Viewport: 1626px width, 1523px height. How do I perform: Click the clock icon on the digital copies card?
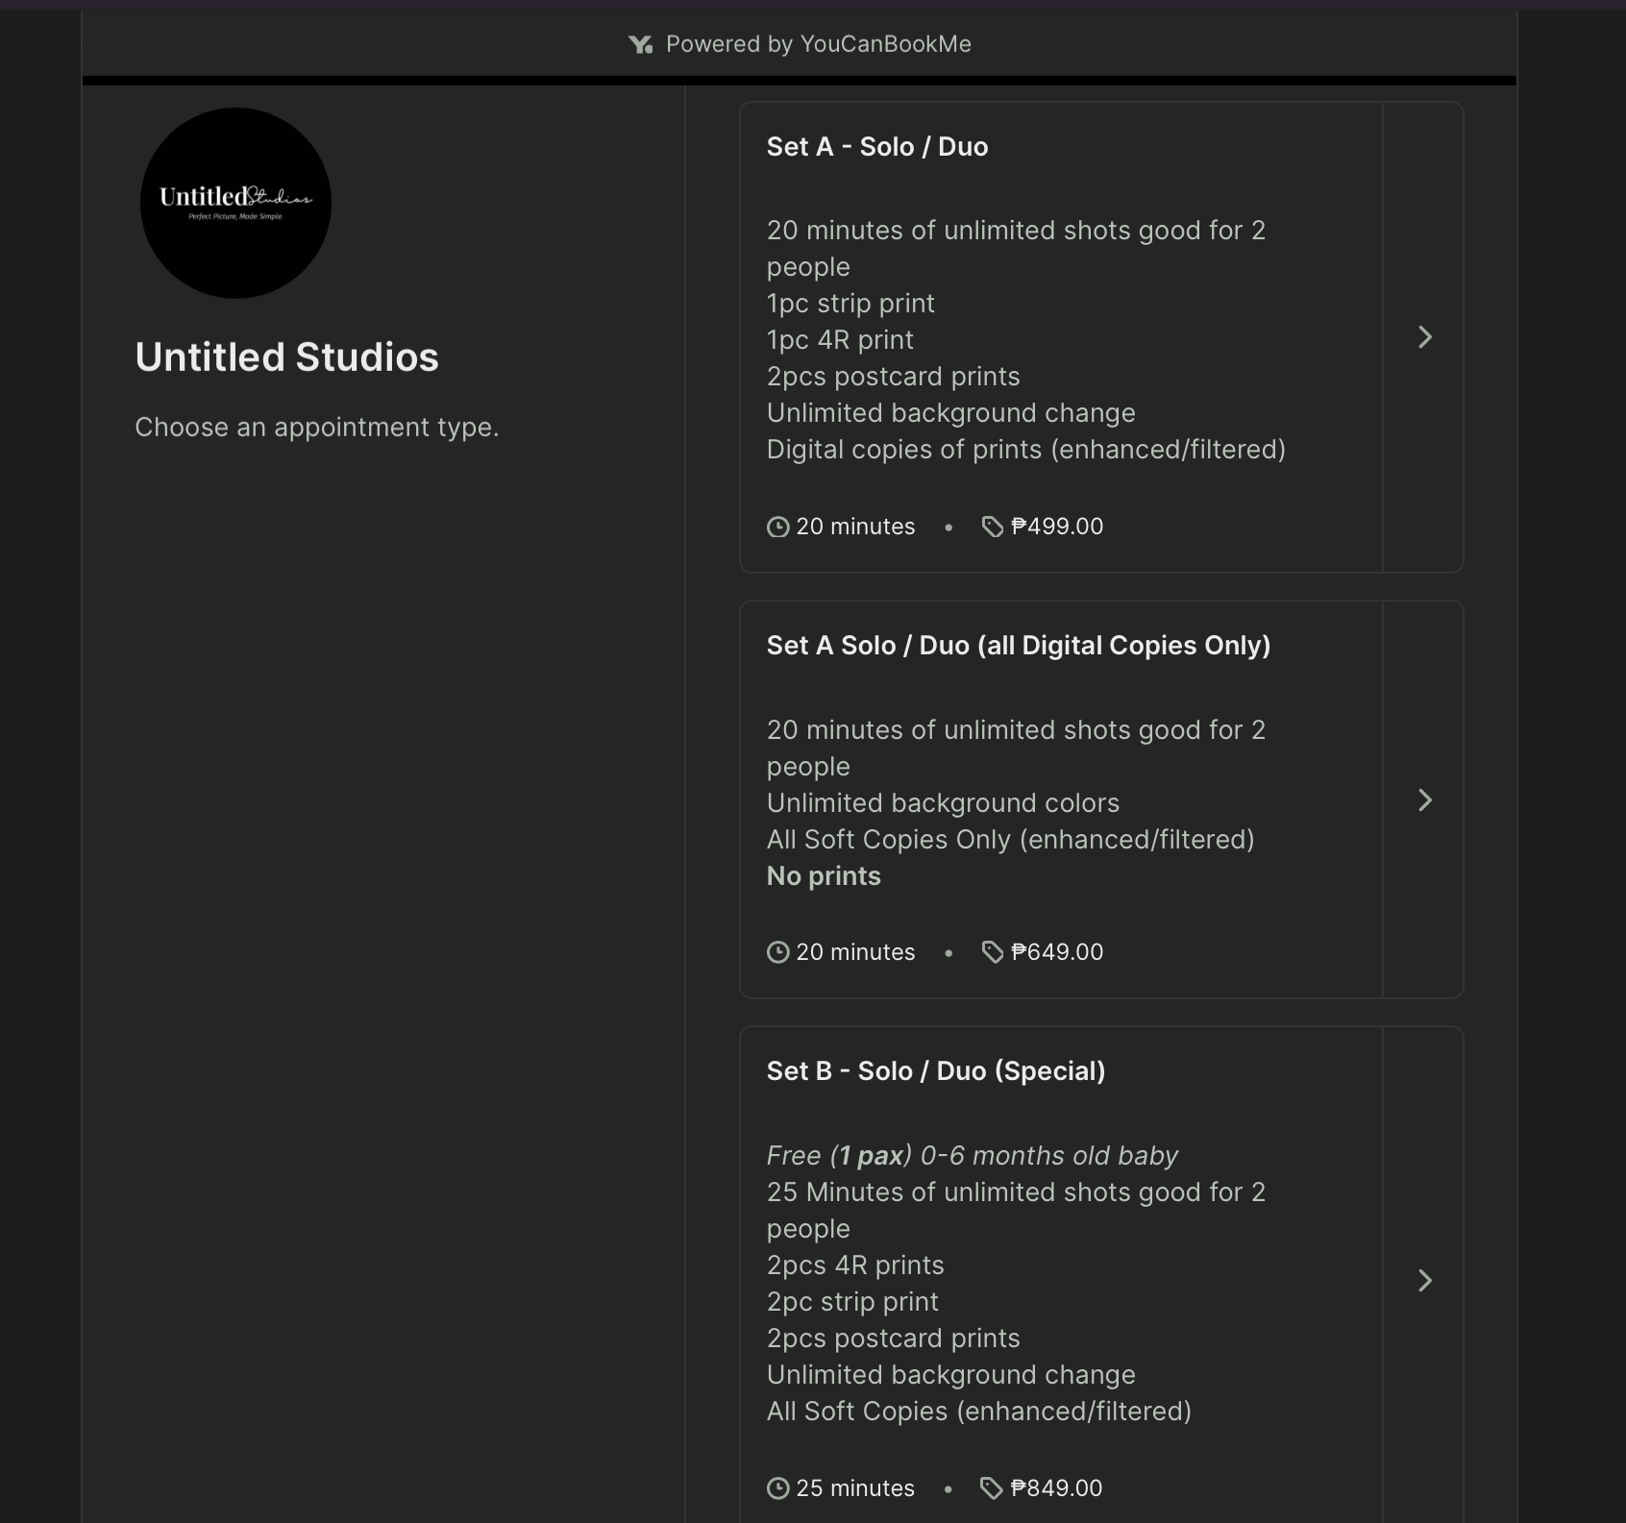pyautogui.click(x=777, y=952)
